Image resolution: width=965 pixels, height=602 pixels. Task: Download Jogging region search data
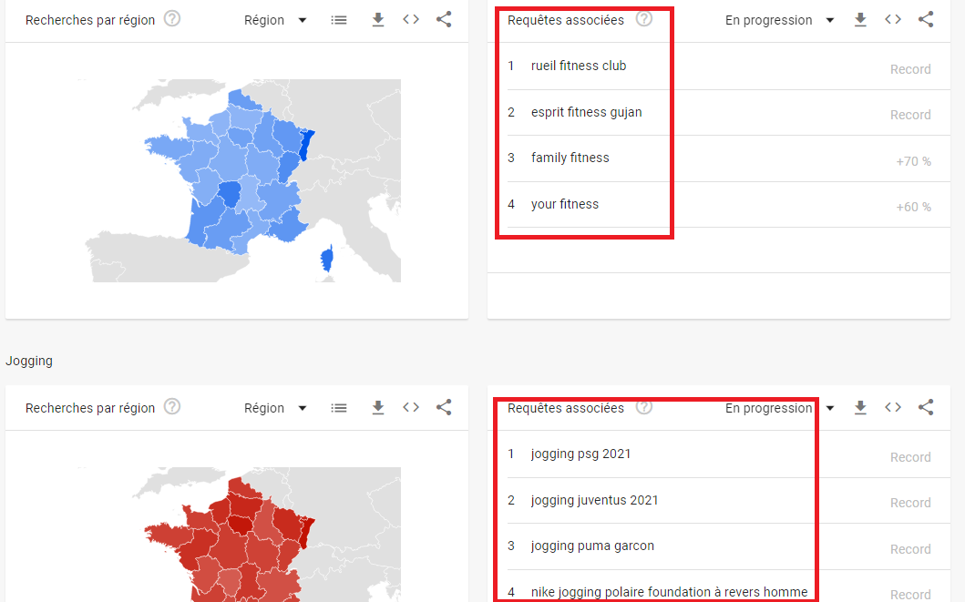pos(378,407)
